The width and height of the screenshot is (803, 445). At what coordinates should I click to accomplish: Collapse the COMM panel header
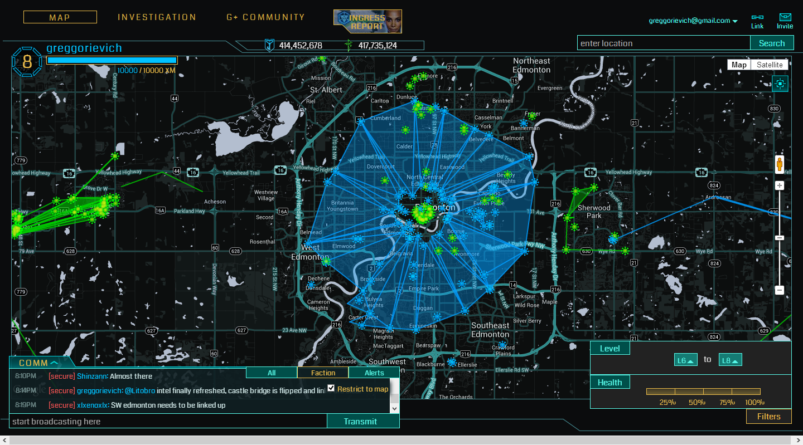[38, 363]
